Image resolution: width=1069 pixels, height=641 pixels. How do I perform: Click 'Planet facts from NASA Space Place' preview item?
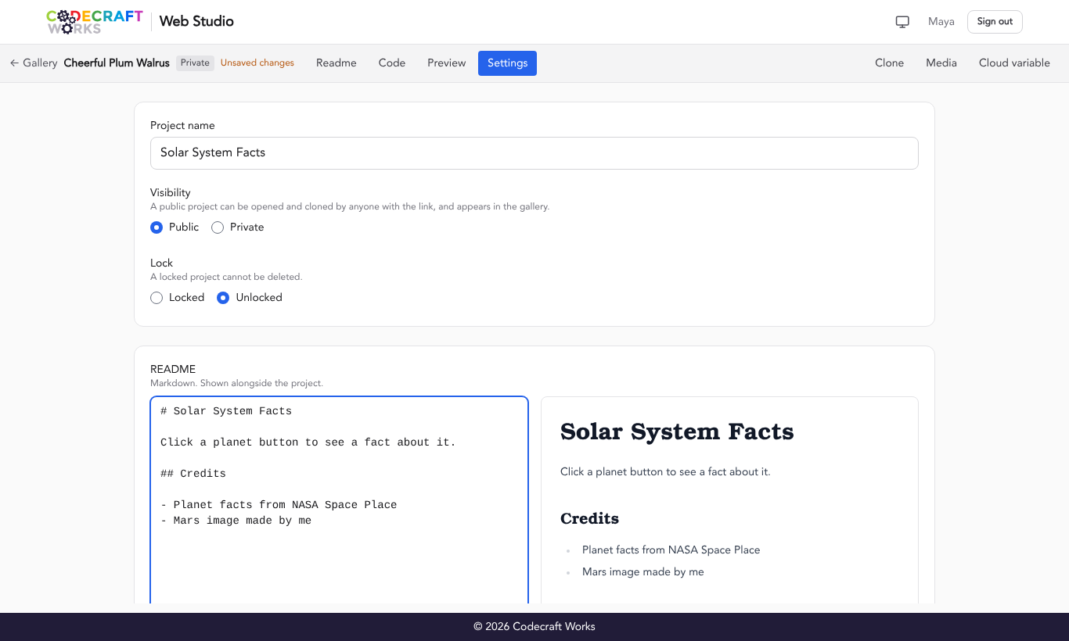click(x=671, y=550)
